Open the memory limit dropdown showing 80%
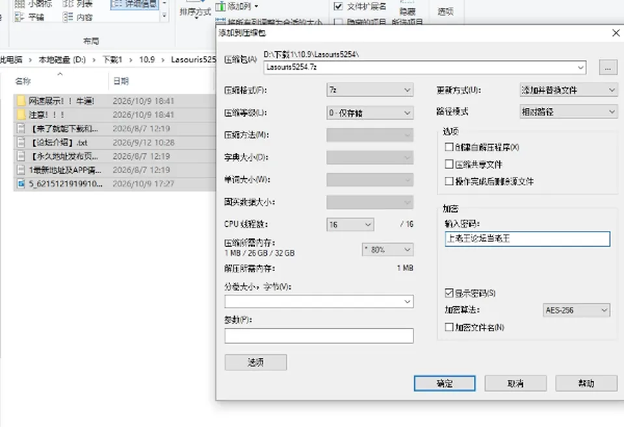Viewport: 624px width, 428px height. point(387,250)
